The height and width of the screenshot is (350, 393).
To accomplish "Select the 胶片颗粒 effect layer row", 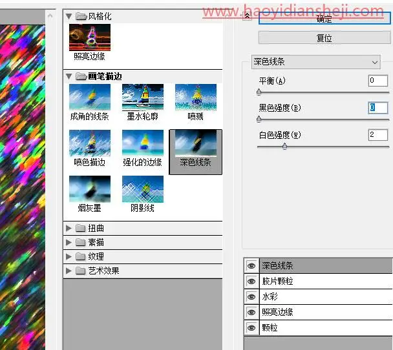I will tap(326, 282).
